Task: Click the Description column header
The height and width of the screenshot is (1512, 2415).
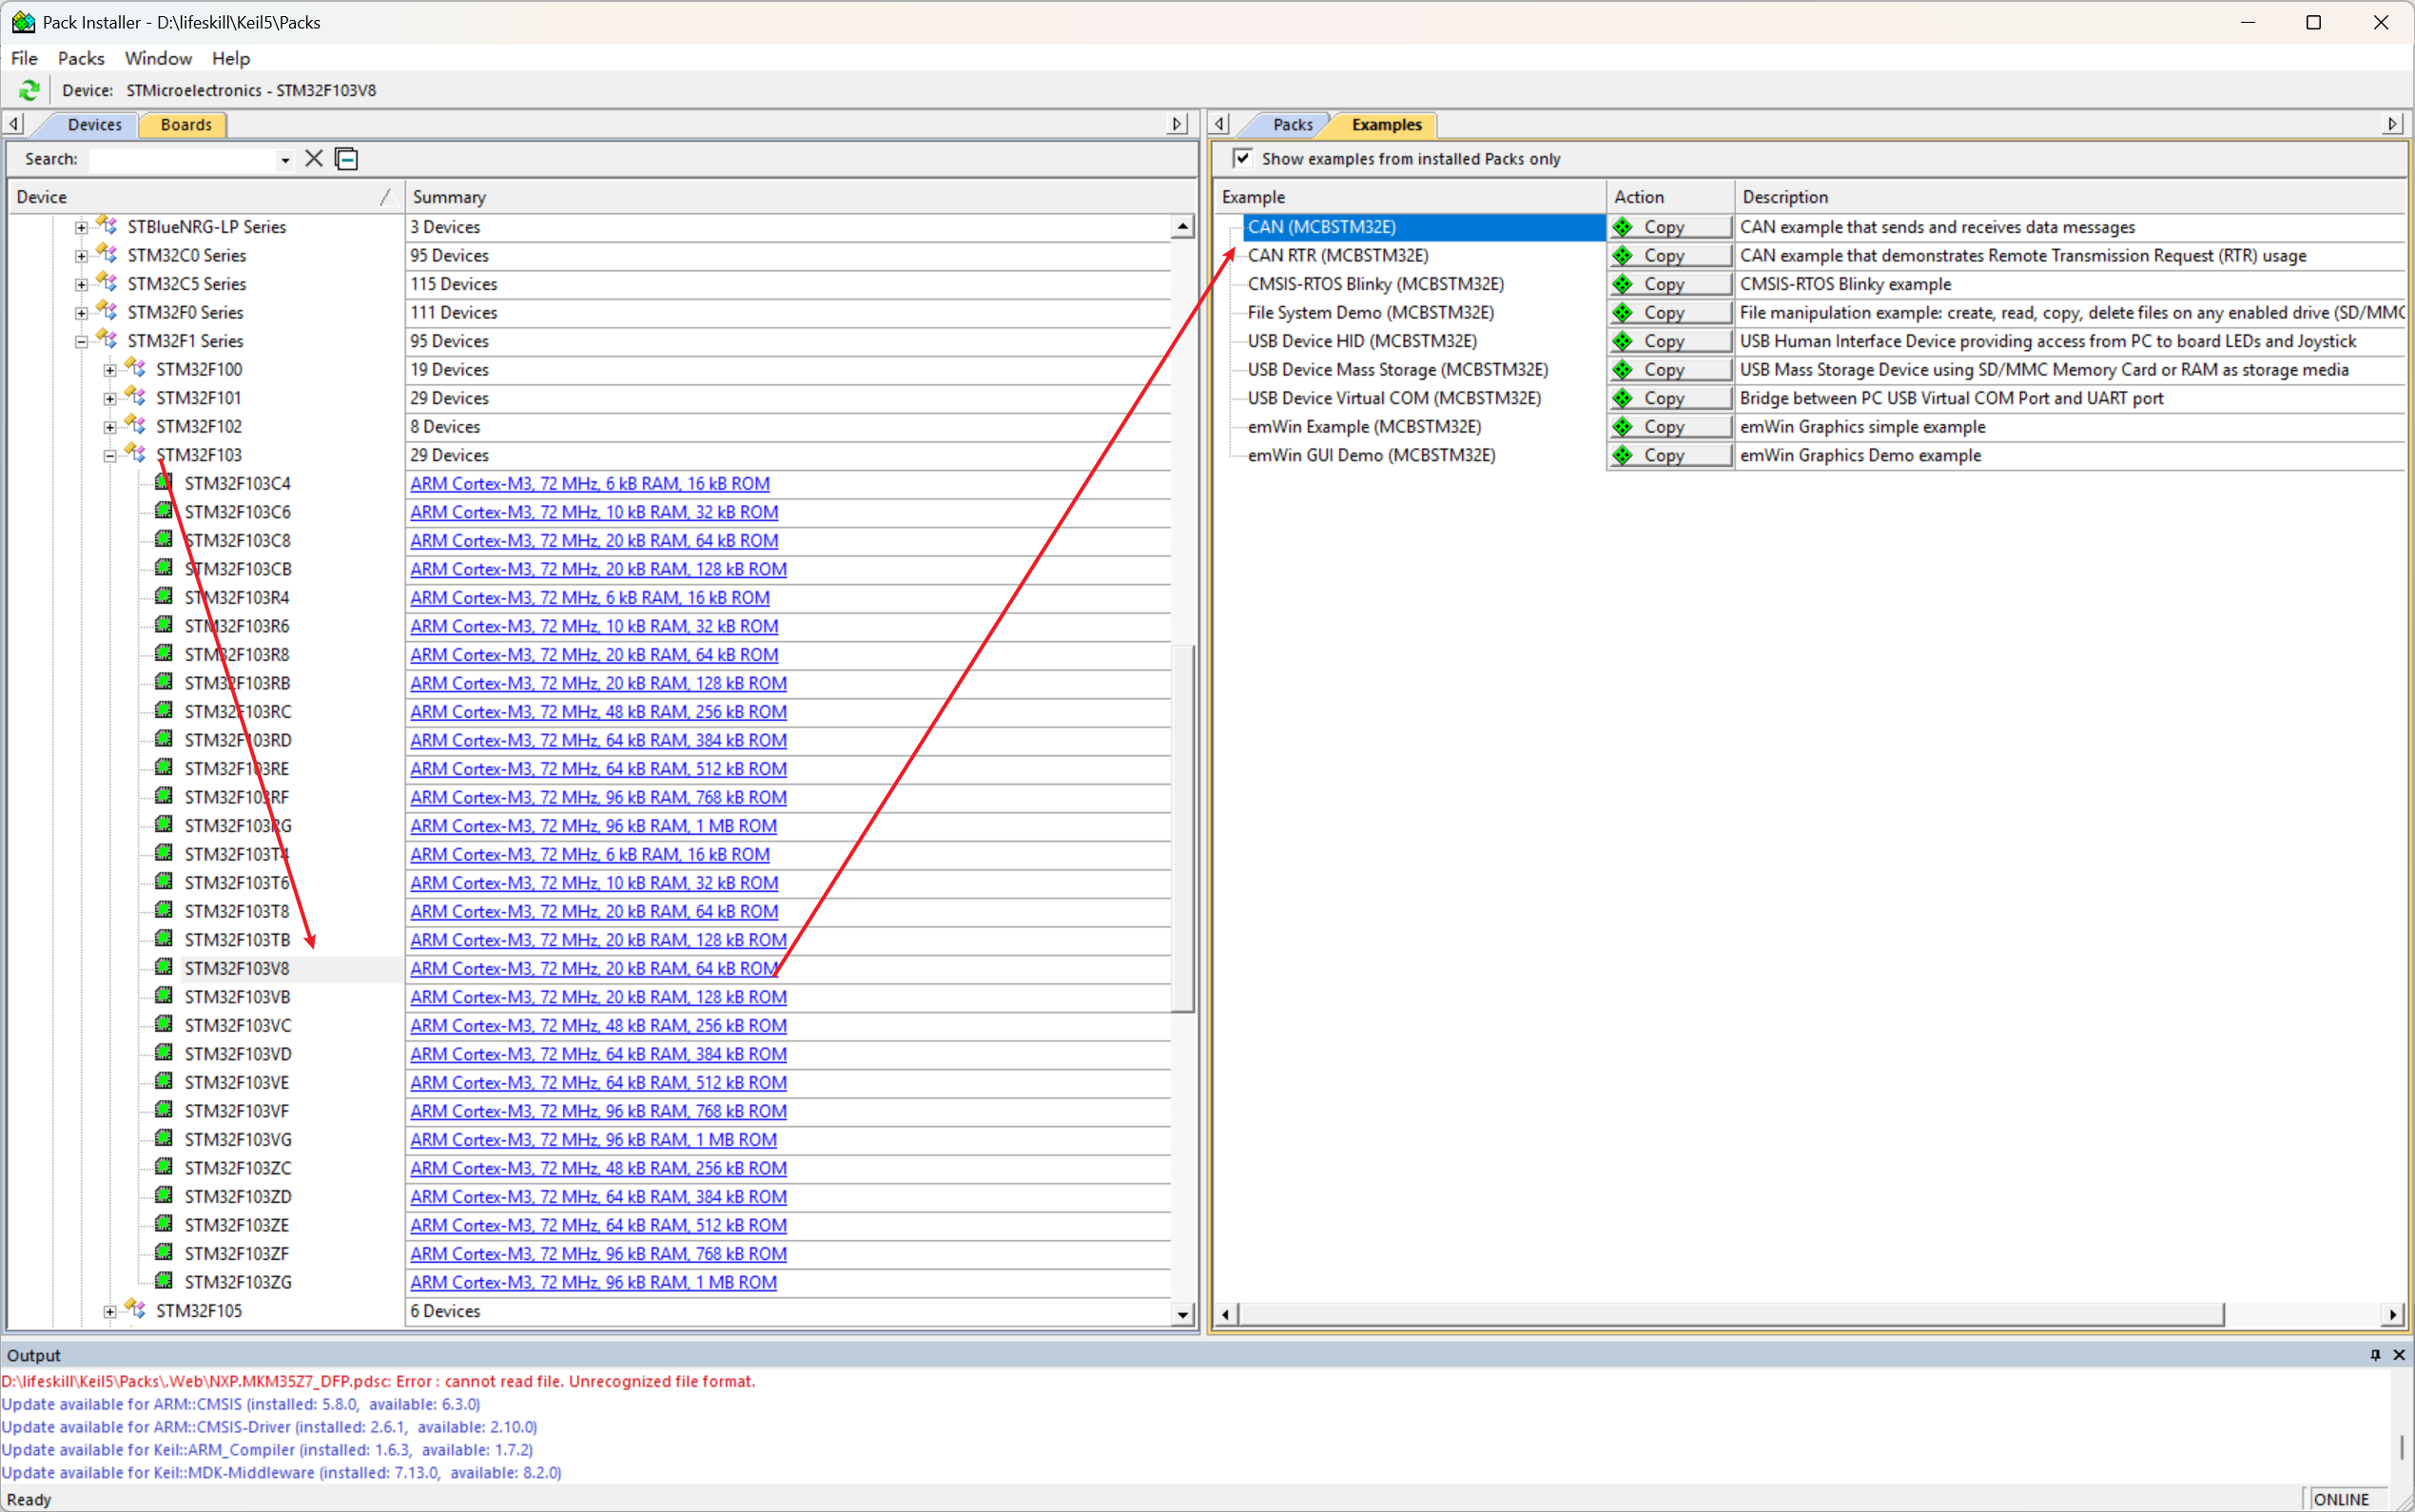Action: 2070,197
